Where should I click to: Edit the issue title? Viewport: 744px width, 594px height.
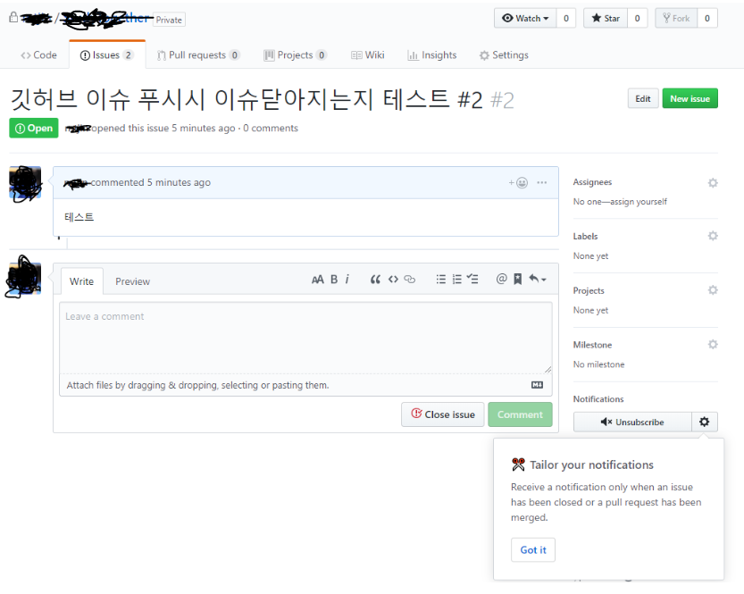coord(643,98)
